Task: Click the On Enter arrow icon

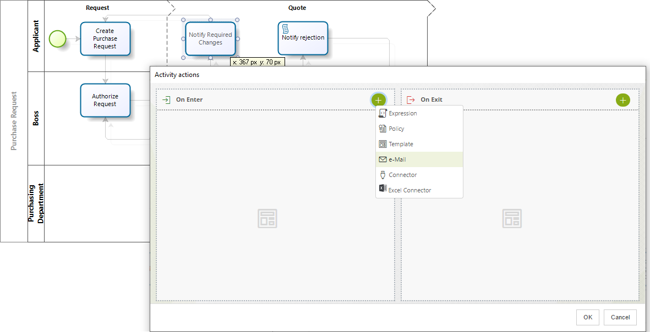Action: 166,100
